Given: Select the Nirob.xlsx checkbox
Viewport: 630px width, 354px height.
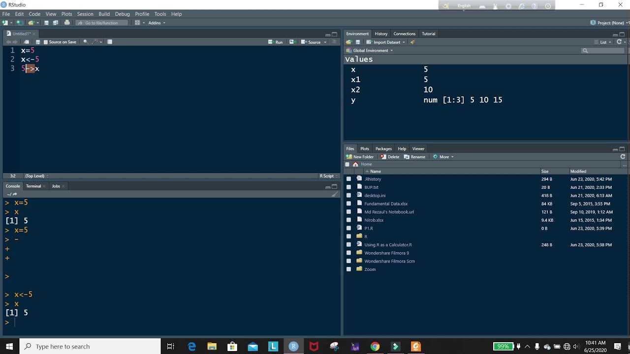Looking at the screenshot, I should [x=348, y=220].
